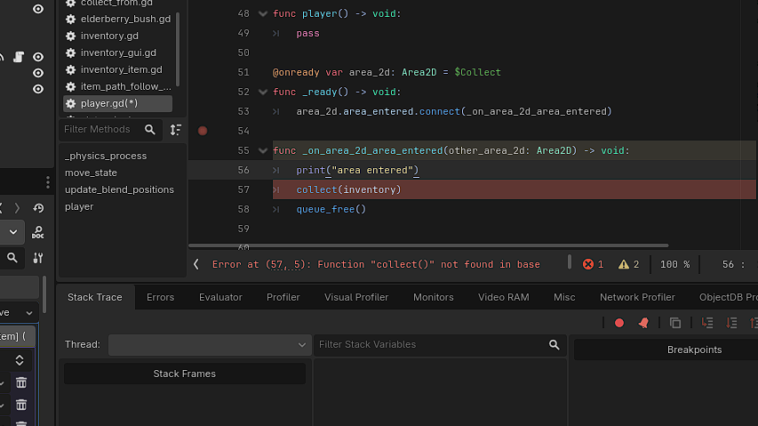
Task: Click the yellow warning count icon
Action: 623,264
